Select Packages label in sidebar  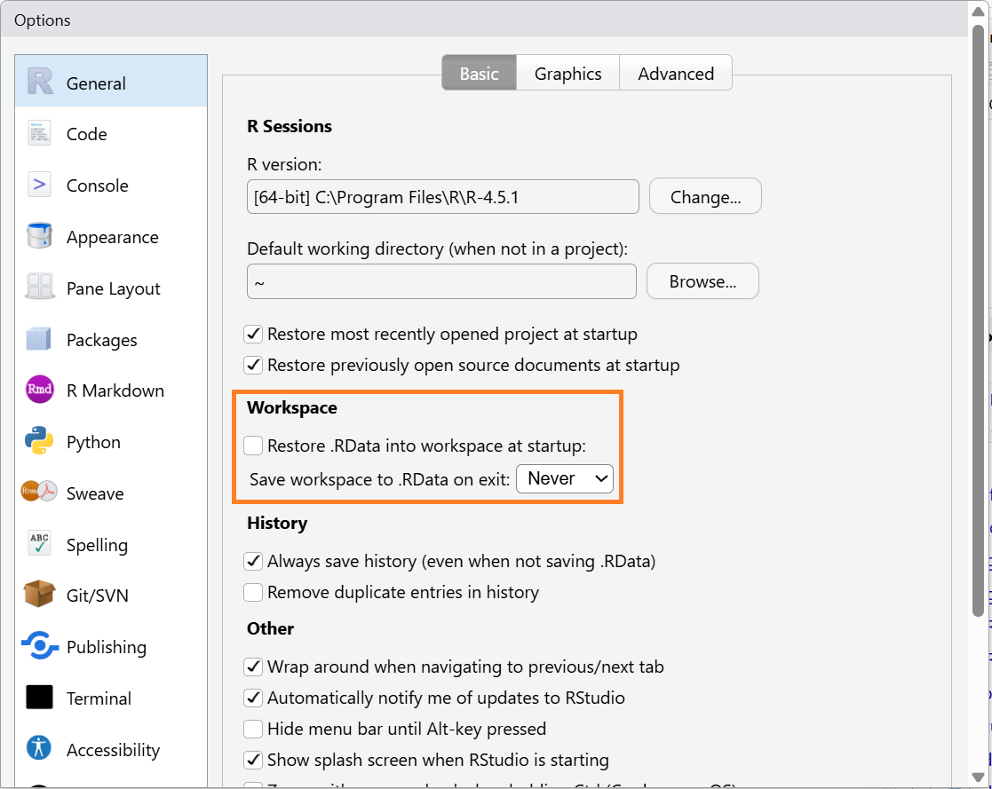[x=102, y=340]
